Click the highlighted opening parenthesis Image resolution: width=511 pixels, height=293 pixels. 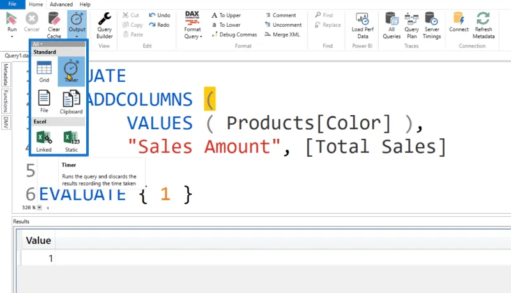tap(210, 99)
